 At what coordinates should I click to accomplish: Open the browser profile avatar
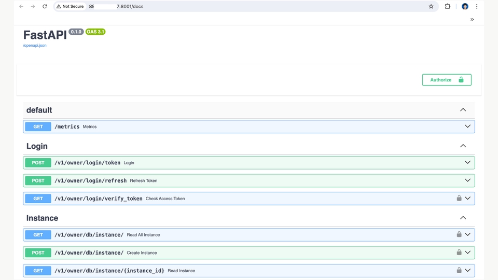(465, 6)
